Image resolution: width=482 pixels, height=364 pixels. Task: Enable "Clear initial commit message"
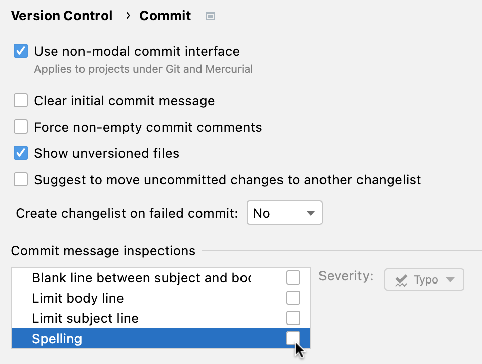click(20, 100)
